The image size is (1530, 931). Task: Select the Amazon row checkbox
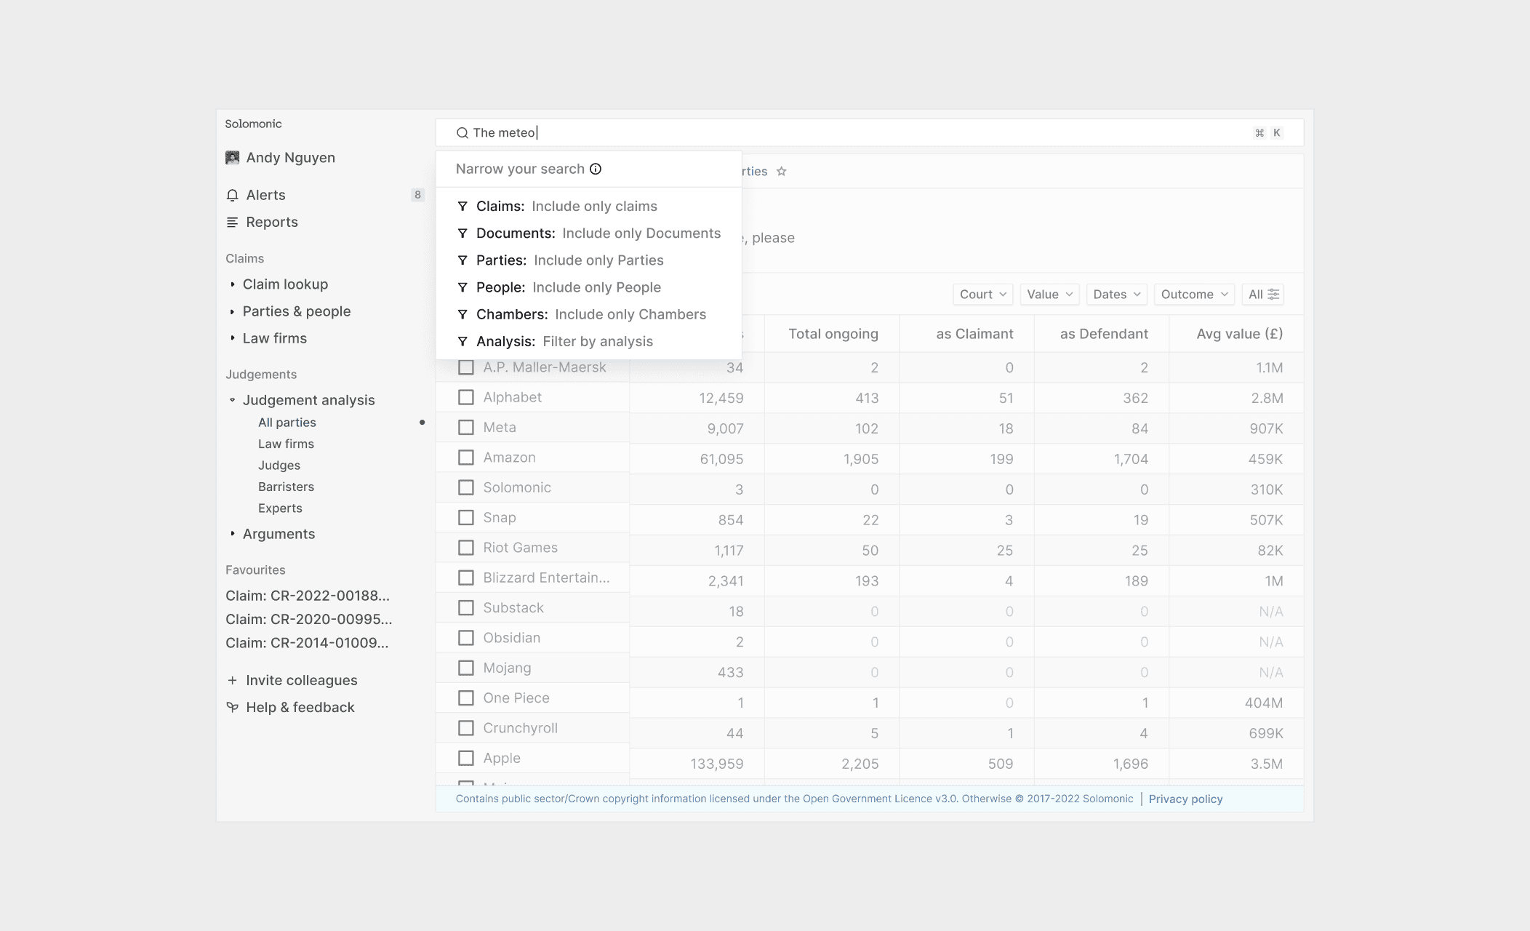466,458
